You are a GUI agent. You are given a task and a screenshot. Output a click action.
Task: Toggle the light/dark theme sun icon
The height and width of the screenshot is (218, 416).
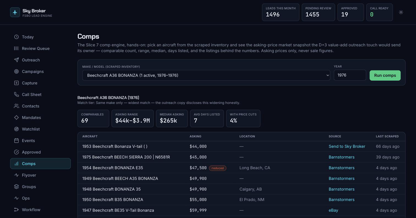click(x=401, y=12)
